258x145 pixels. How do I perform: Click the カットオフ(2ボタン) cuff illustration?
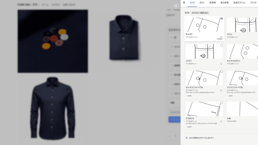(x=242, y=51)
